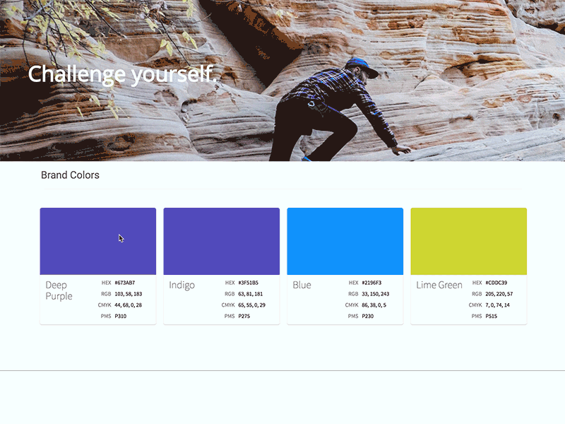Click the Brand Colors heading

pyautogui.click(x=70, y=175)
